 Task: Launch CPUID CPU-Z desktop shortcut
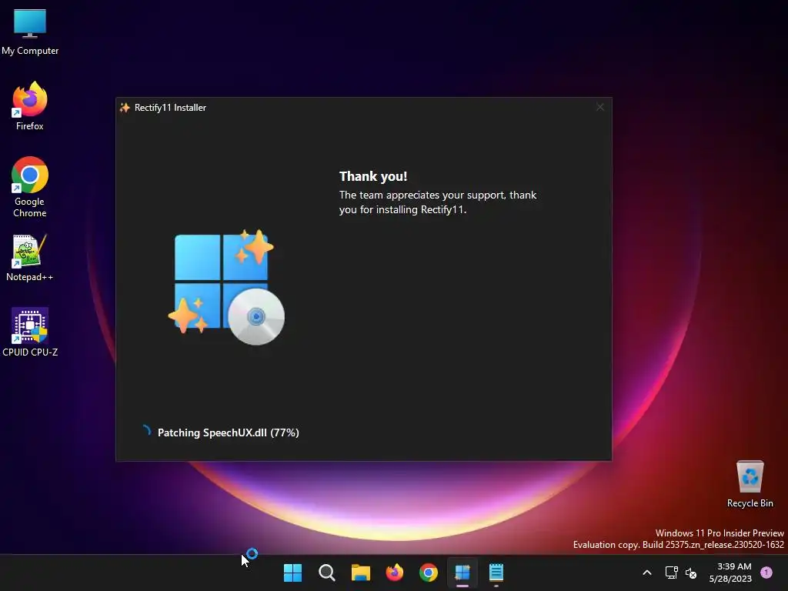(x=30, y=332)
